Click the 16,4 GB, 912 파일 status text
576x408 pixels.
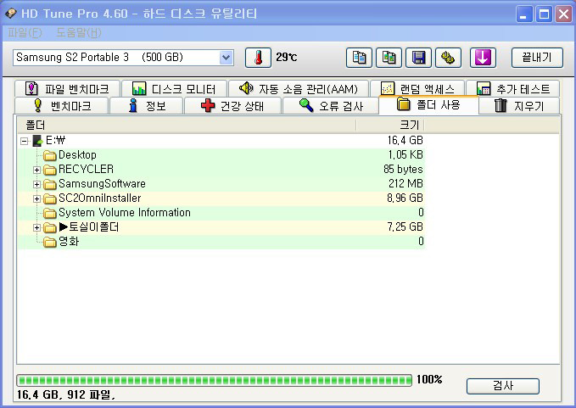tap(66, 394)
